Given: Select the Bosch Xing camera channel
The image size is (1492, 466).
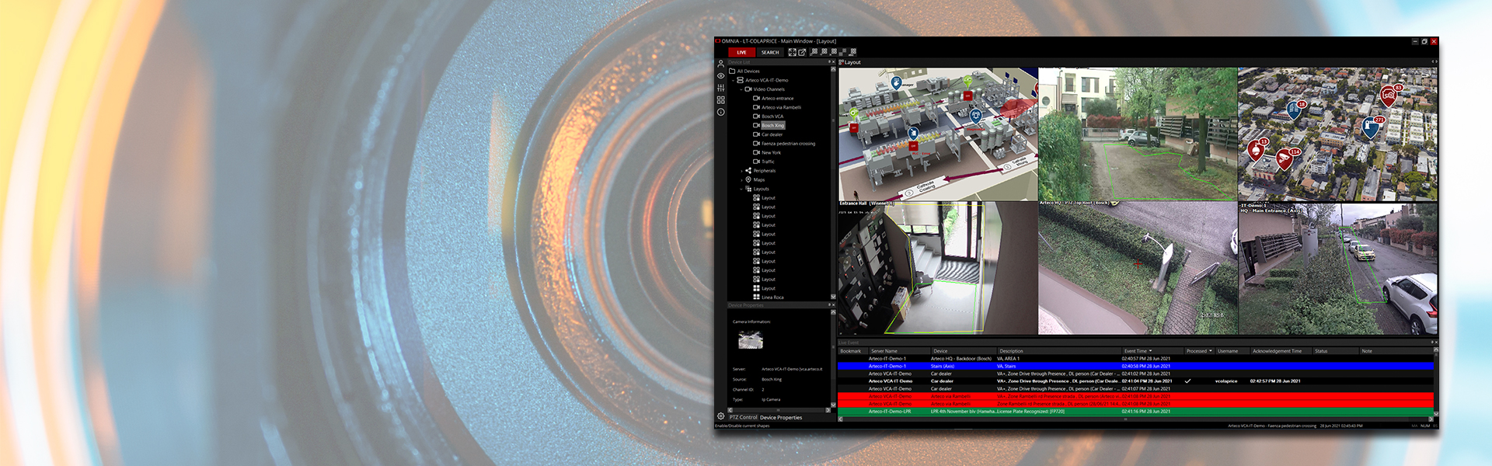Looking at the screenshot, I should click(x=772, y=125).
